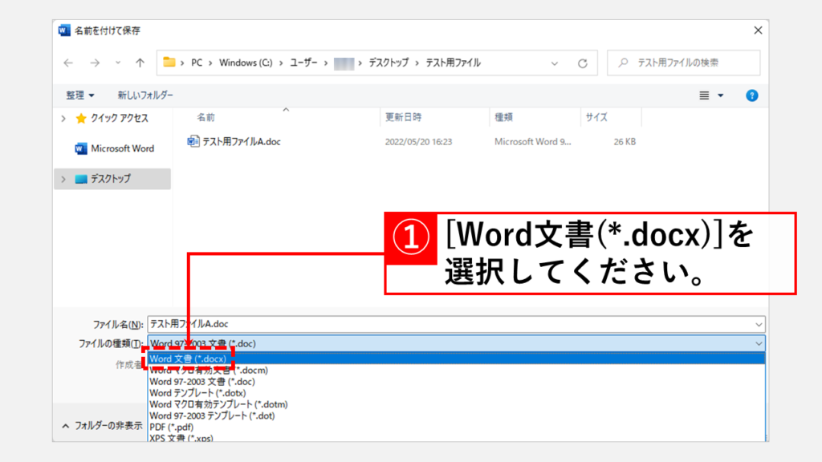The image size is (822, 462).
Task: Click the back navigation arrow
Action: 68,63
